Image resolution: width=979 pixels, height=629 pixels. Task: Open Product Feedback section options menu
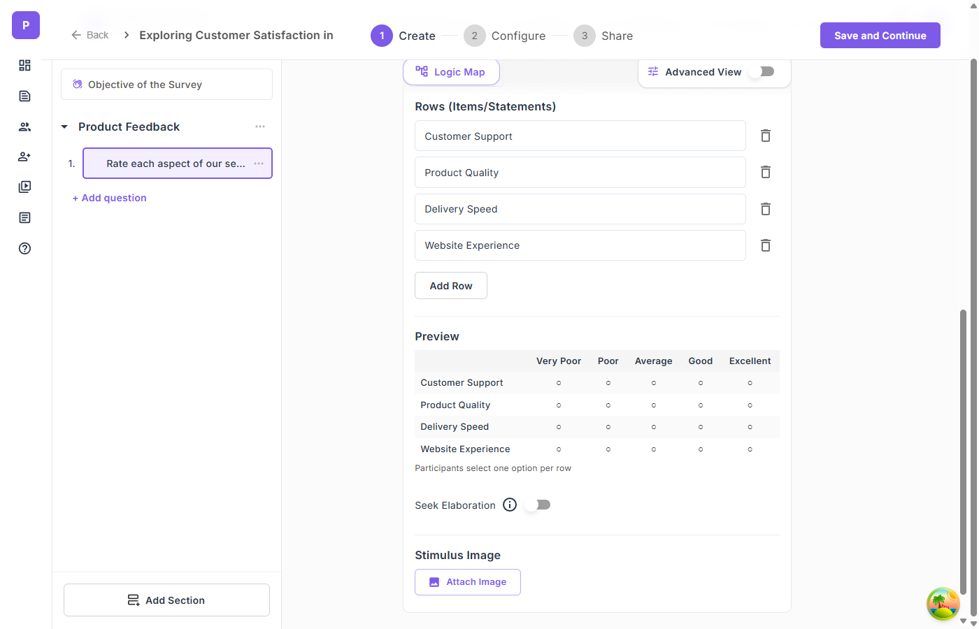tap(260, 126)
